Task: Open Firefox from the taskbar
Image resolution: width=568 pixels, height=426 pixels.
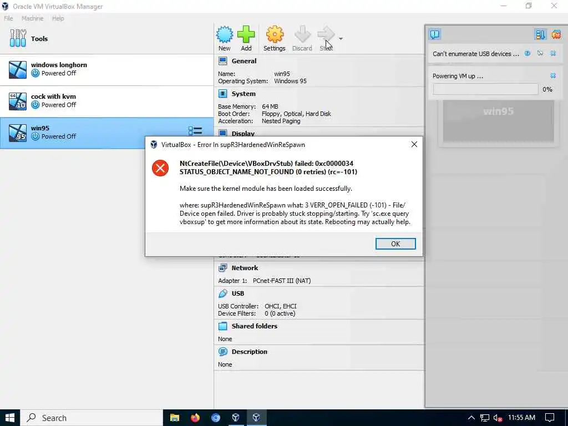Action: (x=195, y=418)
